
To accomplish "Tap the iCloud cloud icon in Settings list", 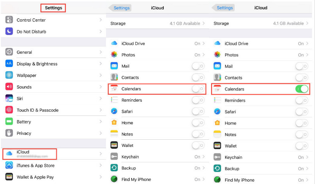I will 9,154.
